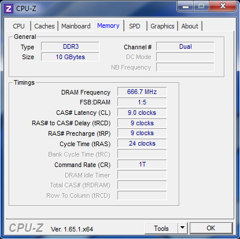Screen dimensions: 240x239
Task: Close the CPU-Z window
Action: click(223, 6)
